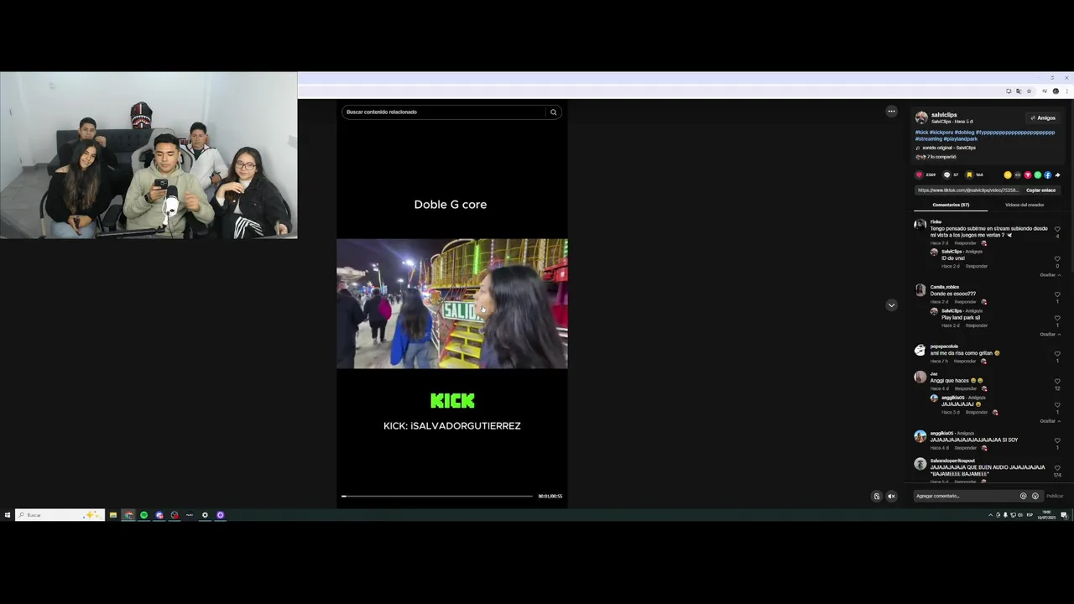Expand more share options arrow
This screenshot has width=1074, height=604.
pos(1057,175)
